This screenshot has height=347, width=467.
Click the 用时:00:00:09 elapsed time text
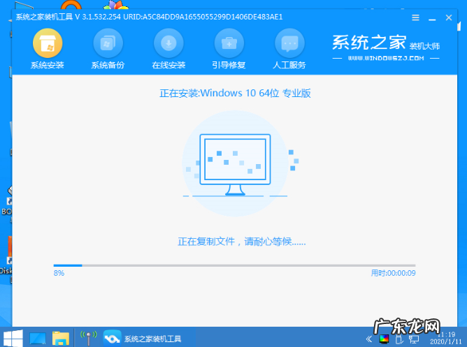coord(393,273)
